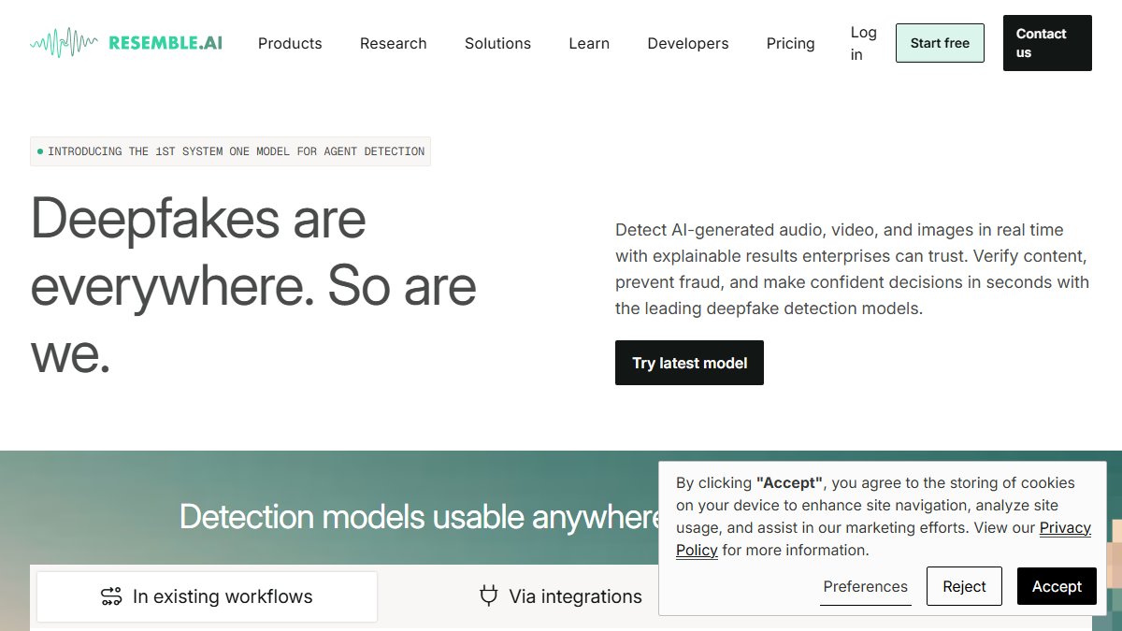Screen dimensions: 1122x631
Task: Open the Products menu
Action: [290, 43]
